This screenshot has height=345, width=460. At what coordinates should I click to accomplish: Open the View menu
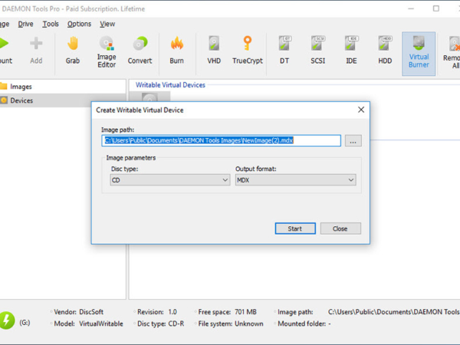click(107, 24)
